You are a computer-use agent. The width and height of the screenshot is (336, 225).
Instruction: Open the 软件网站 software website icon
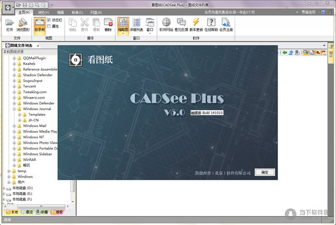coord(166,25)
